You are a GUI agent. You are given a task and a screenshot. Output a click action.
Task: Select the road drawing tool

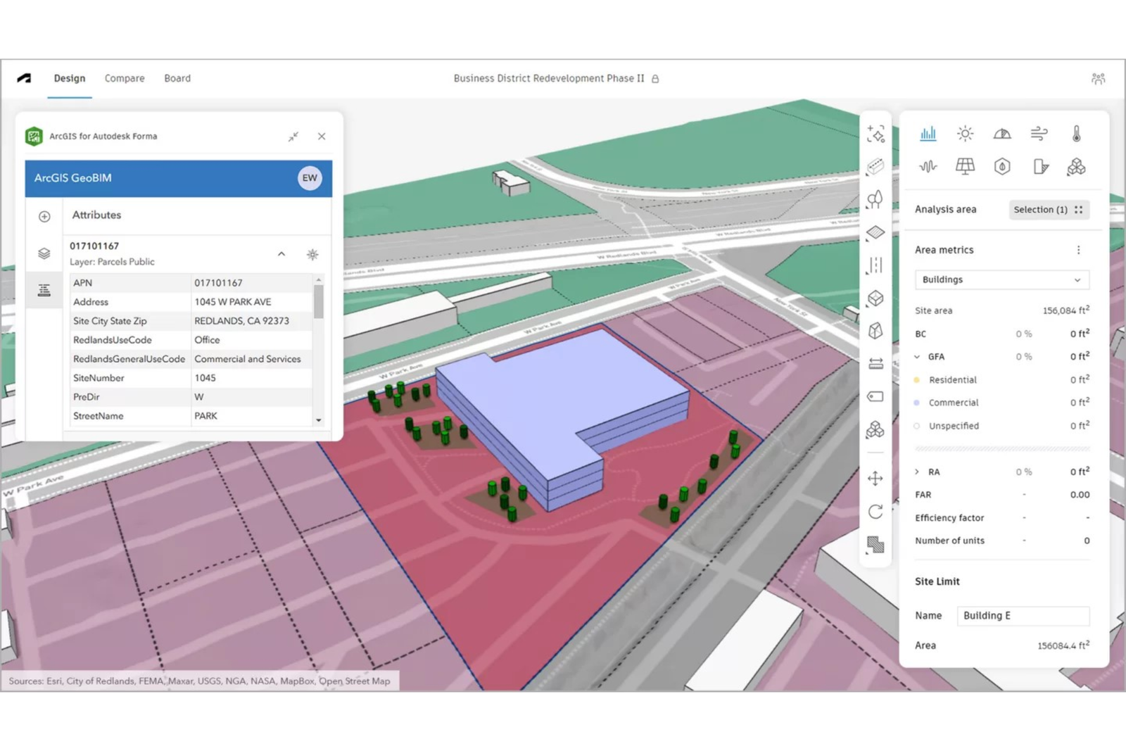point(875,167)
